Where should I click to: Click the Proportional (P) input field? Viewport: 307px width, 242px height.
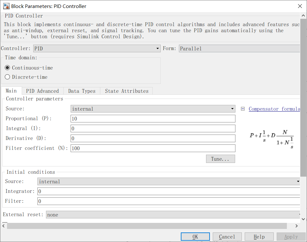coord(153,119)
